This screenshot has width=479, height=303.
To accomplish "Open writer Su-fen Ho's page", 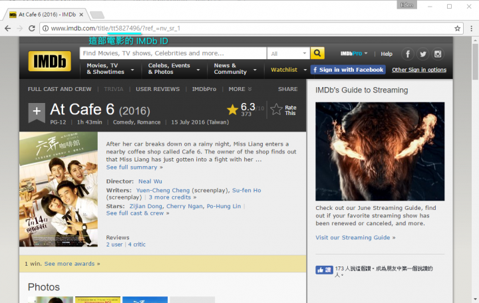I will click(247, 191).
